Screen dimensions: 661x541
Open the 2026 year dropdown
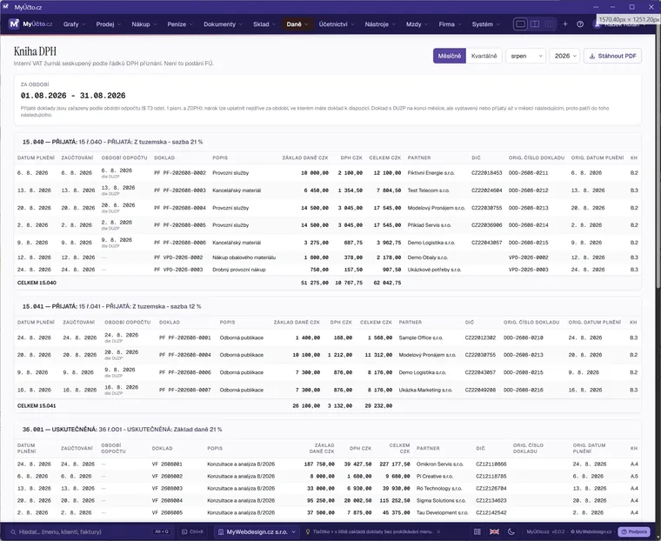point(564,56)
